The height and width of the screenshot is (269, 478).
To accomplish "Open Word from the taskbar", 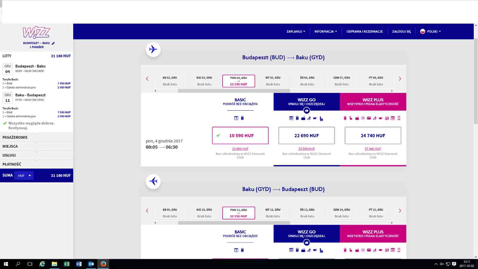I will [79, 264].
